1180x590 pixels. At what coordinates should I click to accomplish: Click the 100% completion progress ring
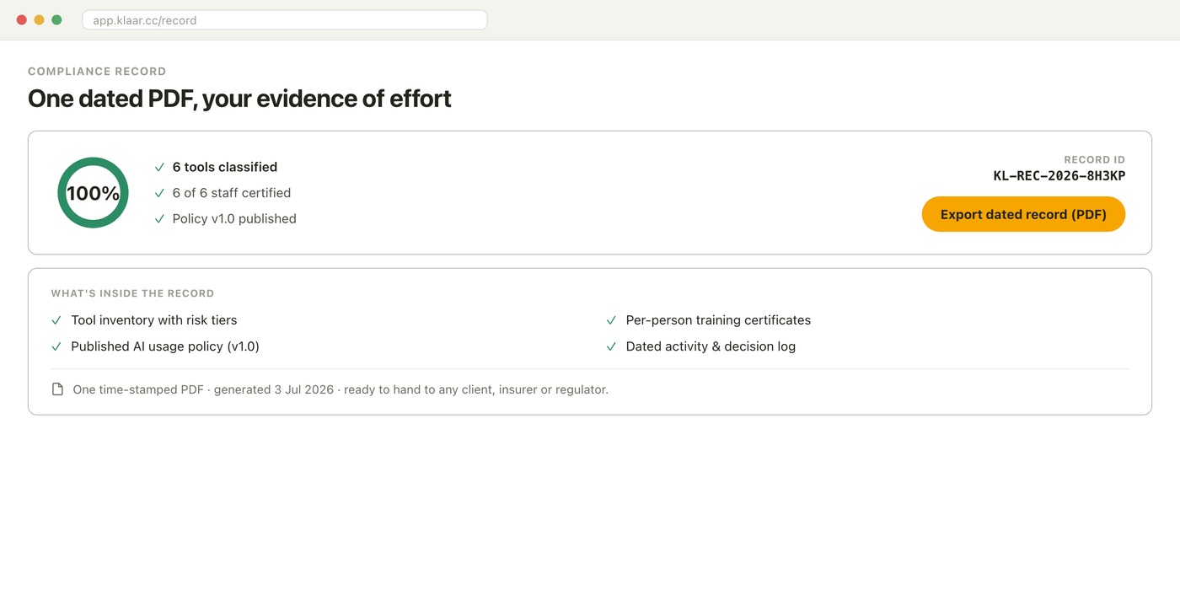click(x=93, y=192)
